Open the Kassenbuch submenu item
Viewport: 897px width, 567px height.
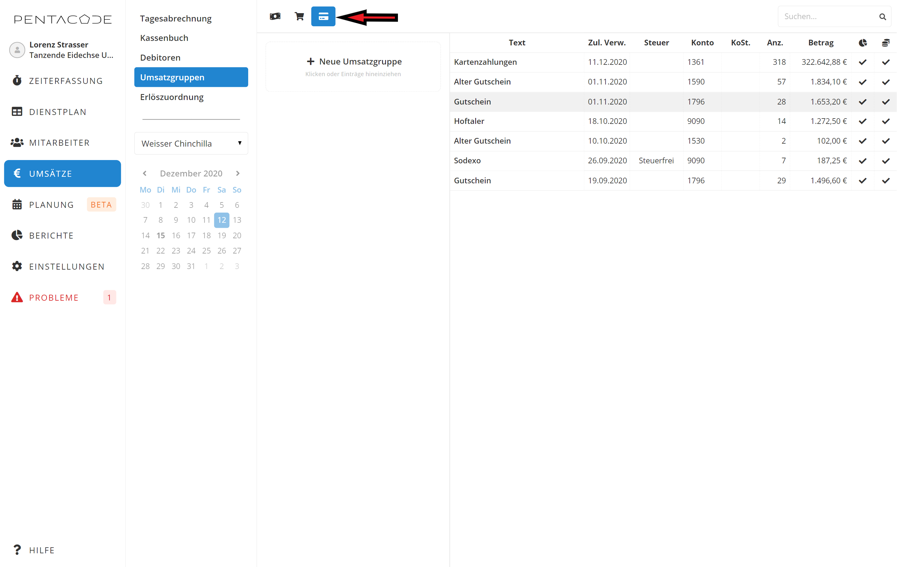tap(164, 38)
